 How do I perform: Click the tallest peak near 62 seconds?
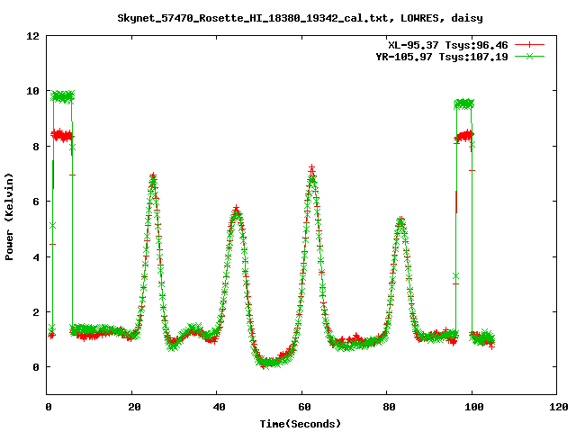312,170
